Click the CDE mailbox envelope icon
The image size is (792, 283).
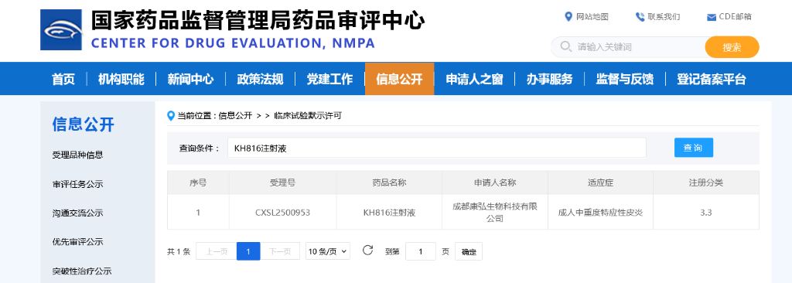712,17
